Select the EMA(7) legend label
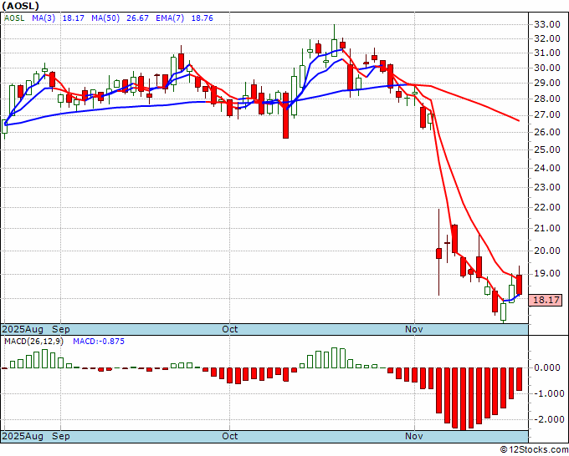The height and width of the screenshot is (456, 569). point(170,18)
